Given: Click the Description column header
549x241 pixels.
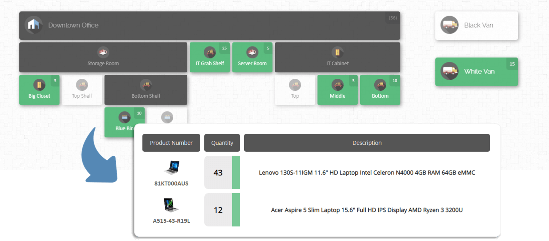Looking at the screenshot, I should click(x=367, y=143).
